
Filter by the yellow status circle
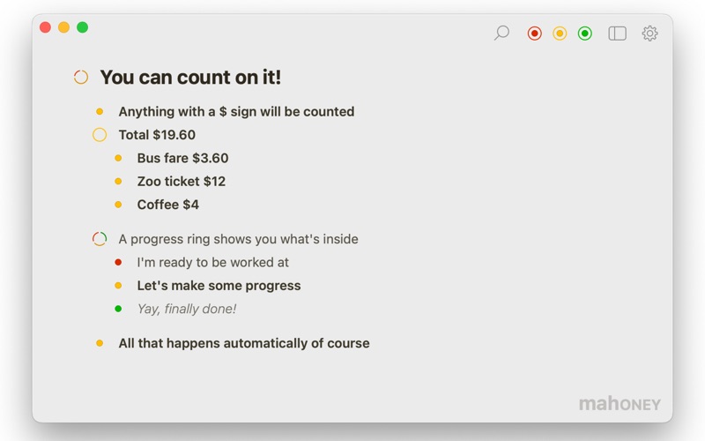(560, 34)
